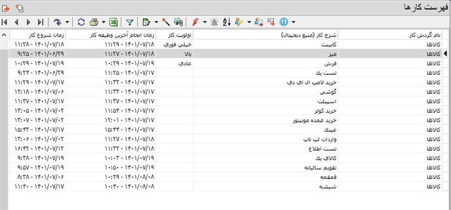Click the blue curved arrow icon
The image size is (451, 210).
58,22
